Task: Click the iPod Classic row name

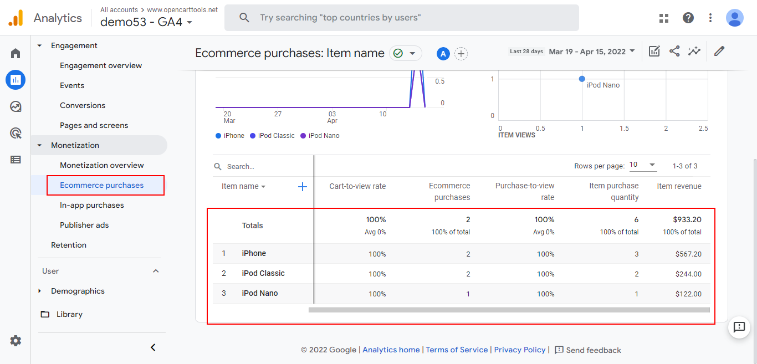Action: click(x=263, y=273)
